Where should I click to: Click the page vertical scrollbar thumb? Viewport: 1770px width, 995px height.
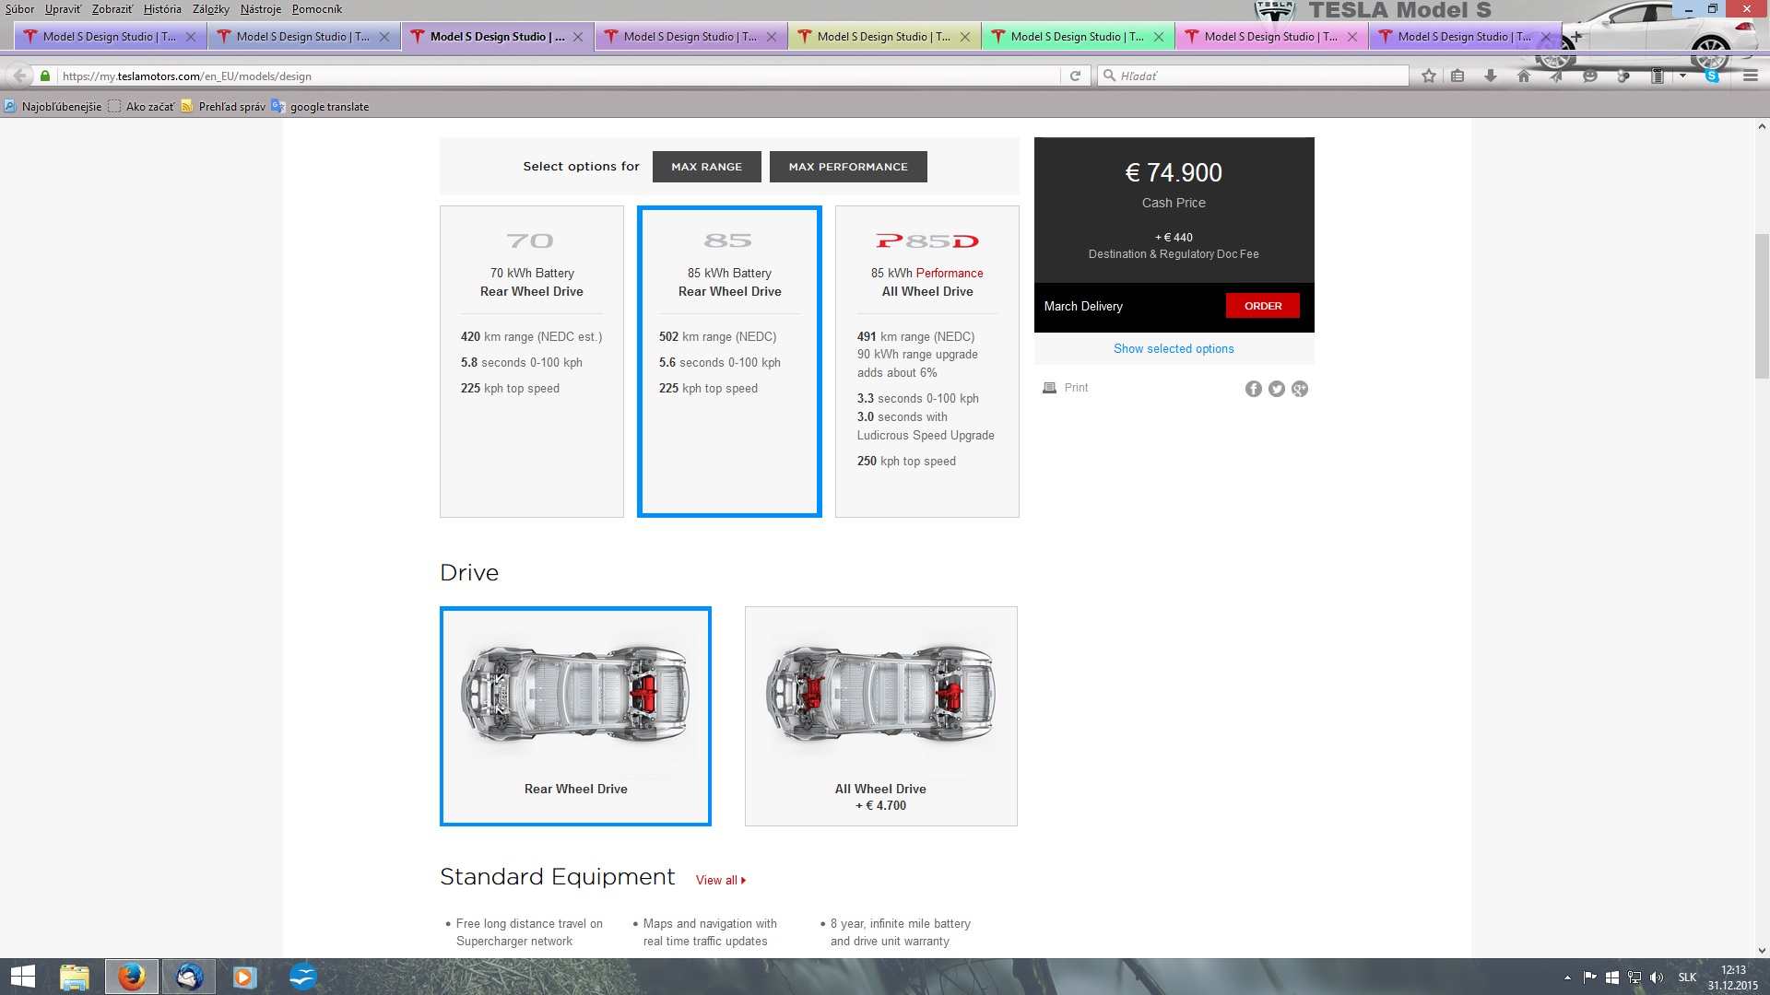tap(1762, 307)
